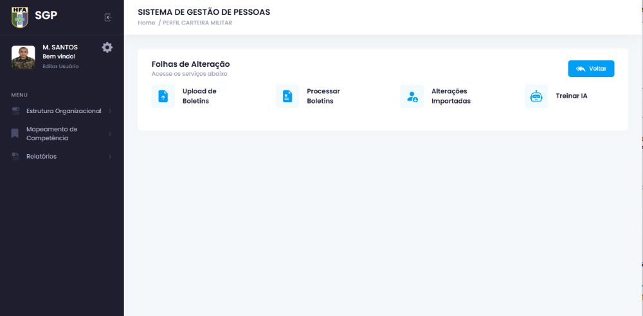
Task: Open the Upload de Boletins text link
Action: pyautogui.click(x=199, y=96)
